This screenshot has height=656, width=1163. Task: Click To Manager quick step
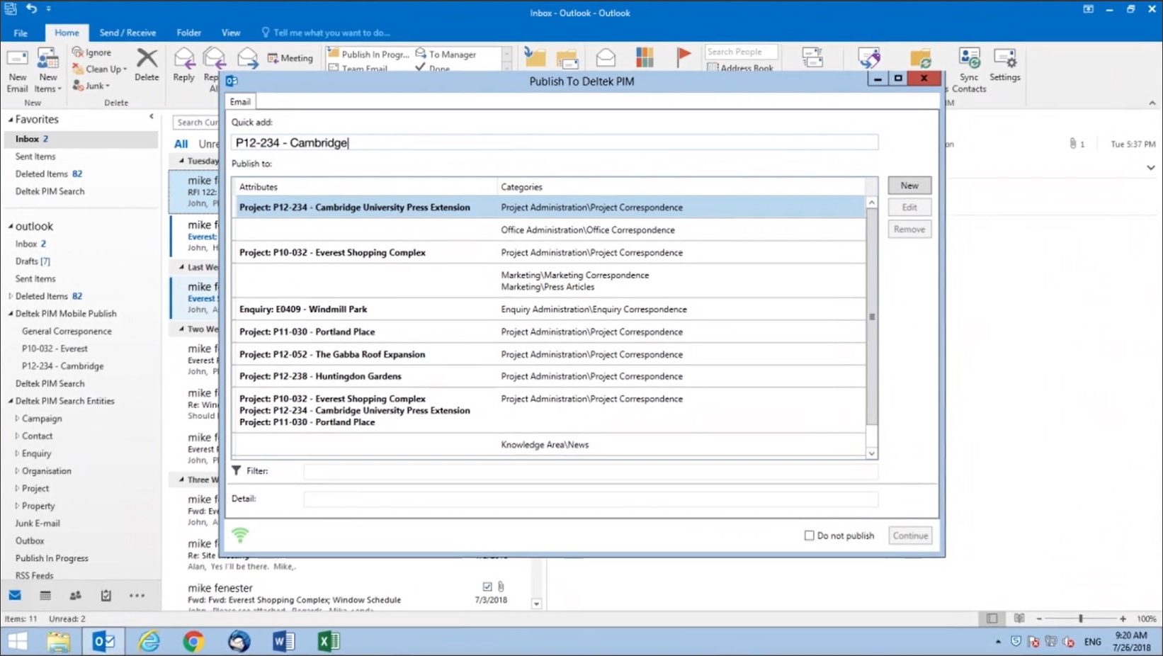coord(446,54)
